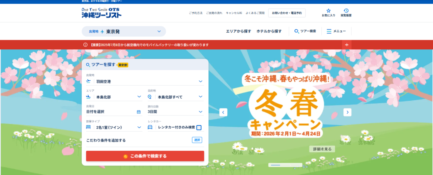Advance to next banner slide arrow
433x175 pixels.
coord(347,112)
